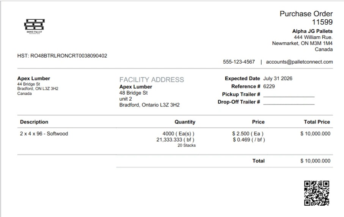Click the 20 Stacks quantity note
The image size is (344, 217).
point(187,145)
